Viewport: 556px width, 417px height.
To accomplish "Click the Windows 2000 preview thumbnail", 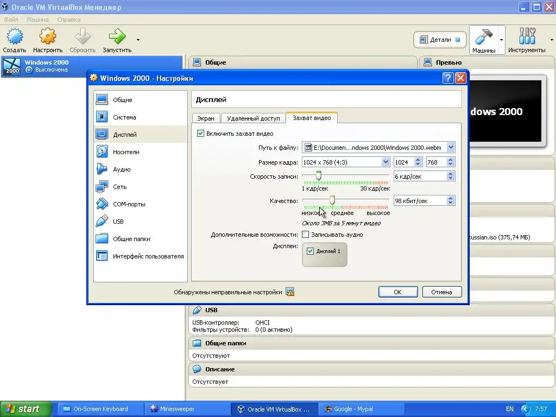I will 506,111.
